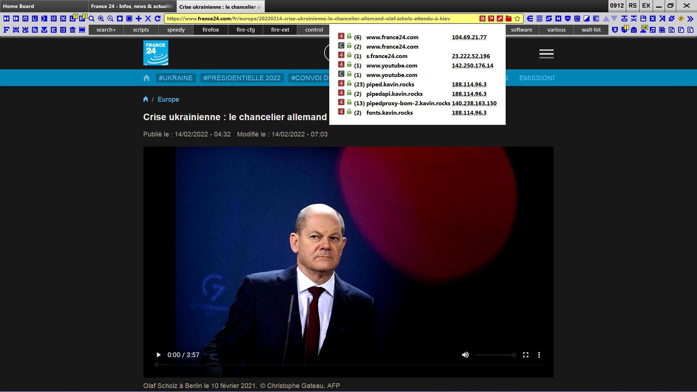The height and width of the screenshot is (392, 697).
Task: Click the reload page icon beside the address bar
Action: pos(157,18)
